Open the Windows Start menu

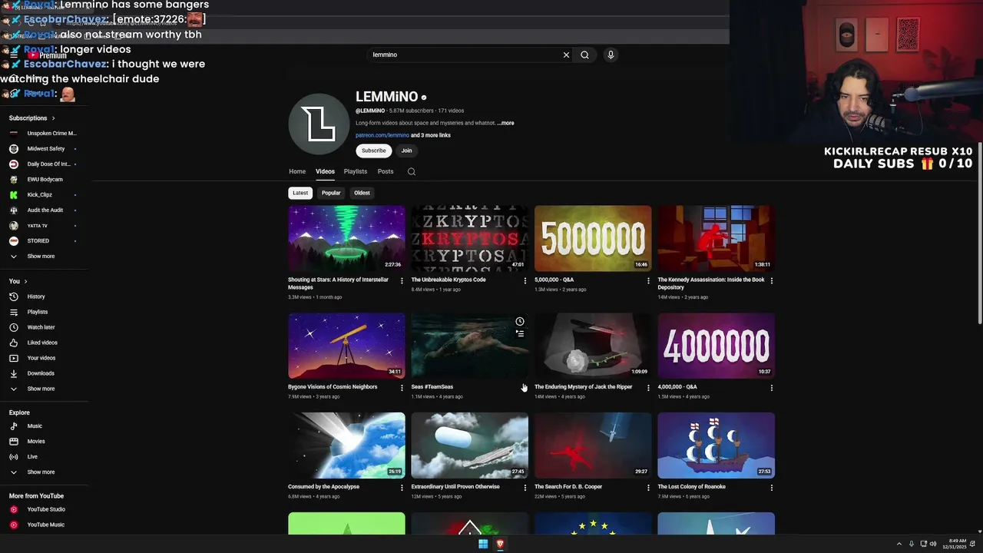pyautogui.click(x=483, y=544)
